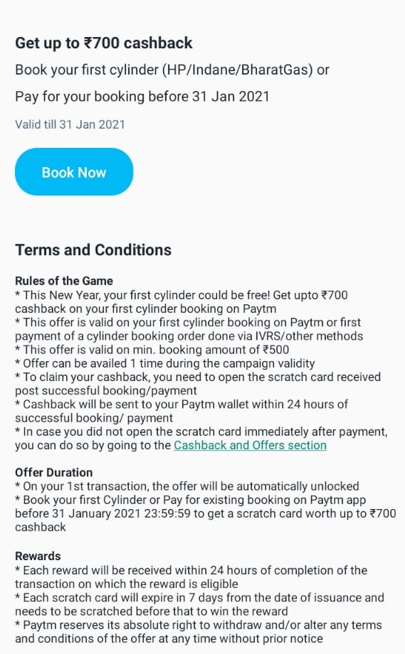The image size is (405, 654).
Task: Click the 'Rewards' subheading
Action: [x=38, y=556]
